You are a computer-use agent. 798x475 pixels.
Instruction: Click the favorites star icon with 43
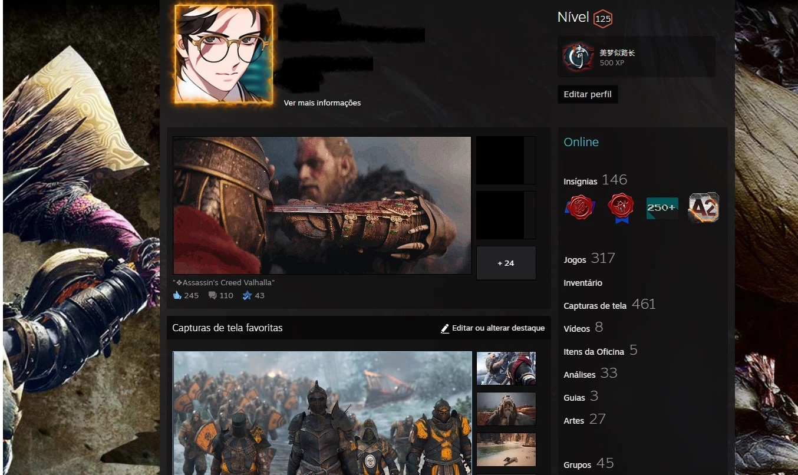(x=247, y=295)
